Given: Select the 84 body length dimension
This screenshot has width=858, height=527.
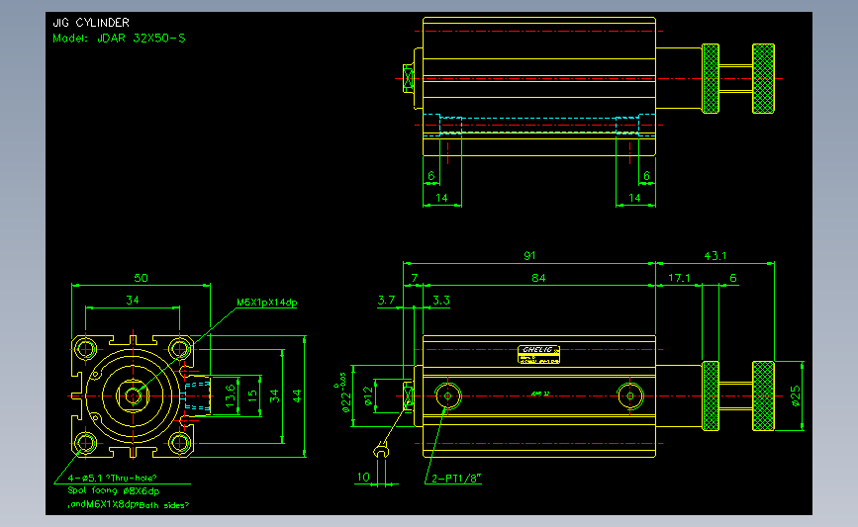Looking at the screenshot, I should coord(538,278).
